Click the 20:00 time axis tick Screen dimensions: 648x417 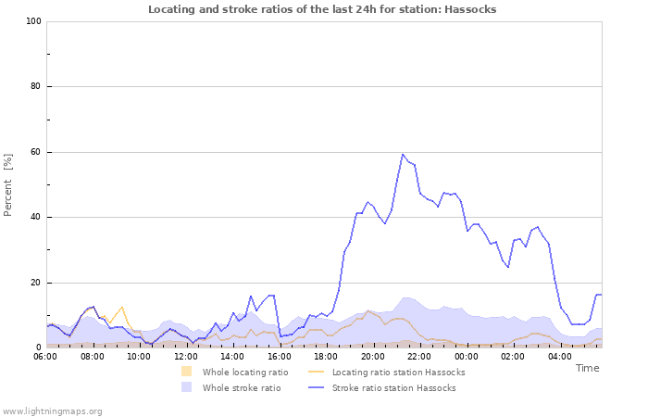pos(373,356)
